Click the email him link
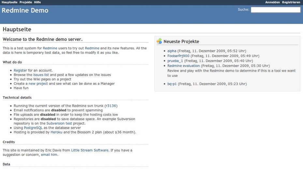Viewport: 303px width, 170px height. [x=49, y=155]
